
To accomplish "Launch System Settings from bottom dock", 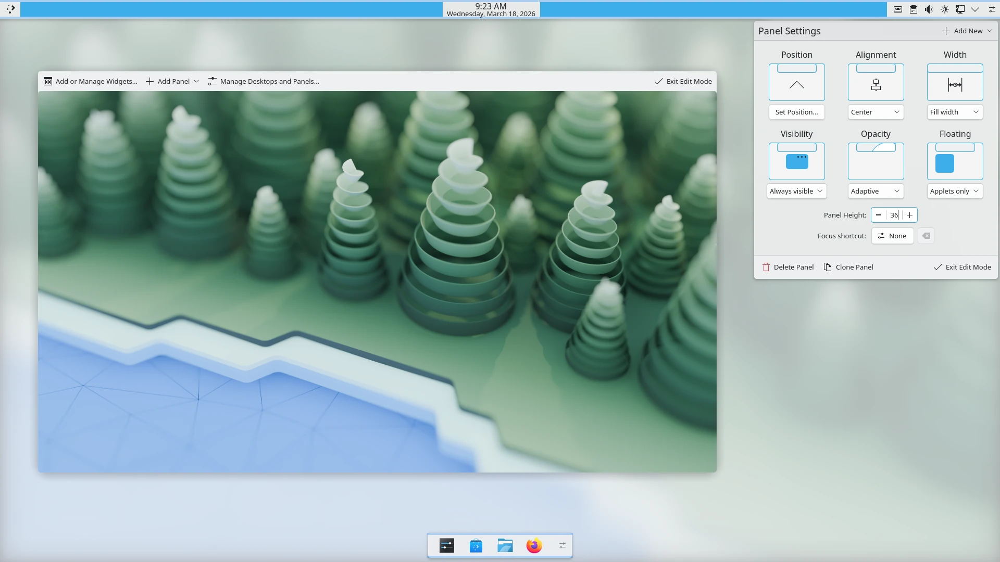I will (447, 545).
